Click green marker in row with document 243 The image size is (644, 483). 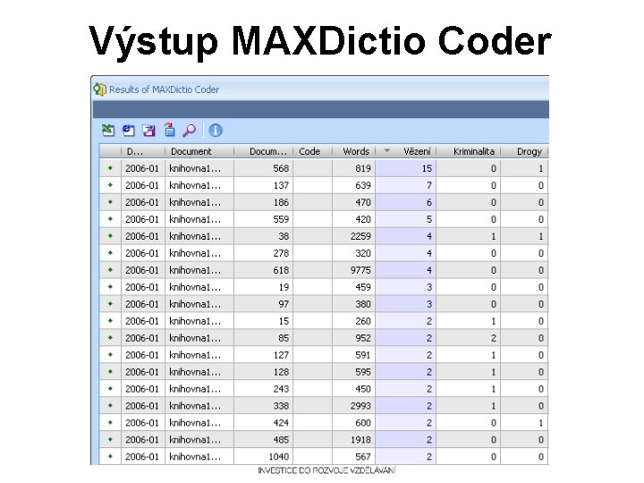point(110,388)
